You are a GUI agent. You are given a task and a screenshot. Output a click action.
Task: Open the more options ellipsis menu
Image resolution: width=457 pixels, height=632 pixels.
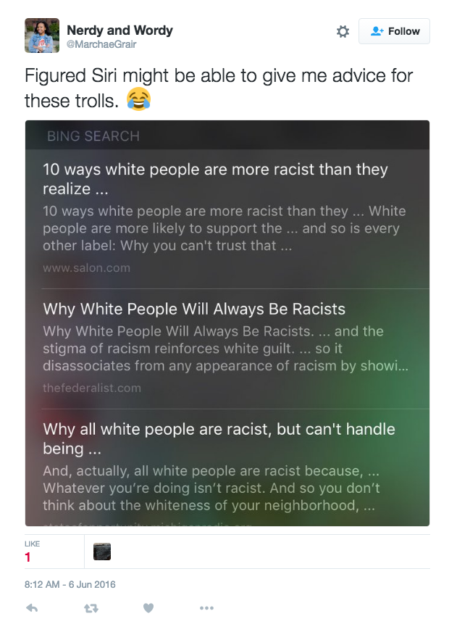tap(206, 608)
